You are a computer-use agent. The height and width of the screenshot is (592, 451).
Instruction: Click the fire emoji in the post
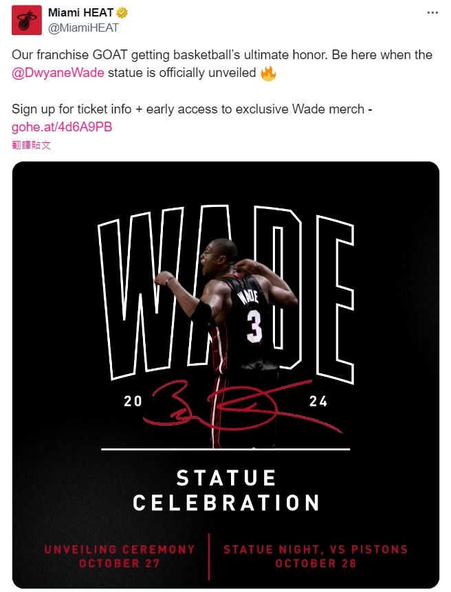[x=268, y=73]
